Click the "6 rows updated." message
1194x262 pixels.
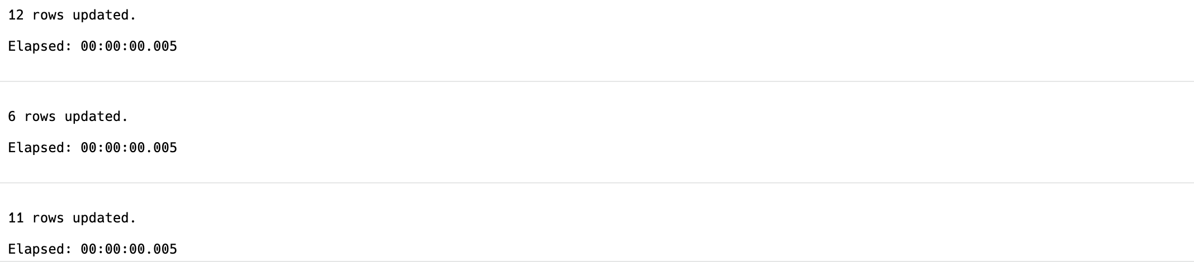pos(68,117)
